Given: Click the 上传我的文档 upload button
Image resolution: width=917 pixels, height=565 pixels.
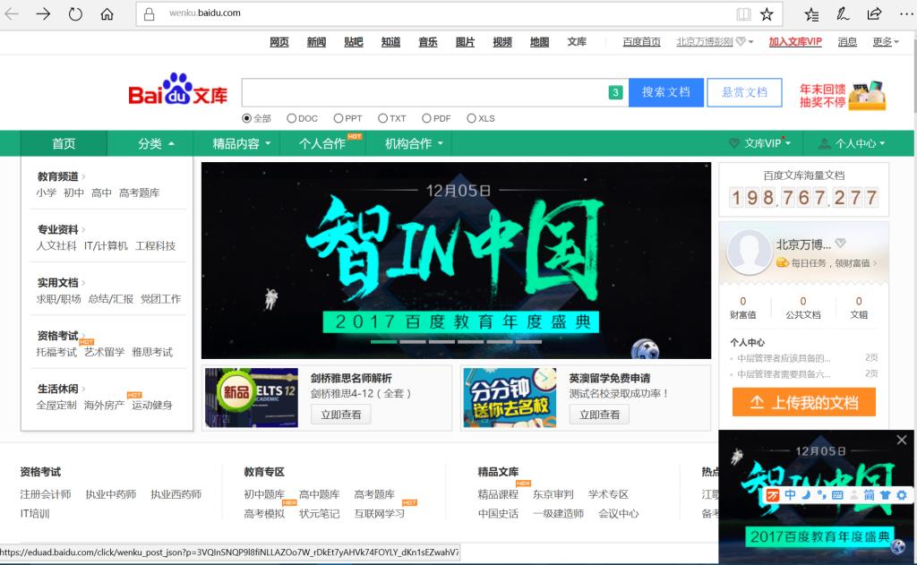Looking at the screenshot, I should [x=803, y=402].
